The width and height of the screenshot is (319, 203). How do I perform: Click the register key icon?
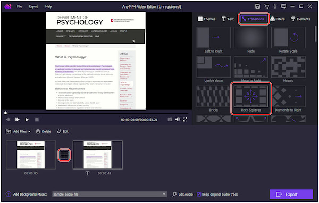coord(275,6)
